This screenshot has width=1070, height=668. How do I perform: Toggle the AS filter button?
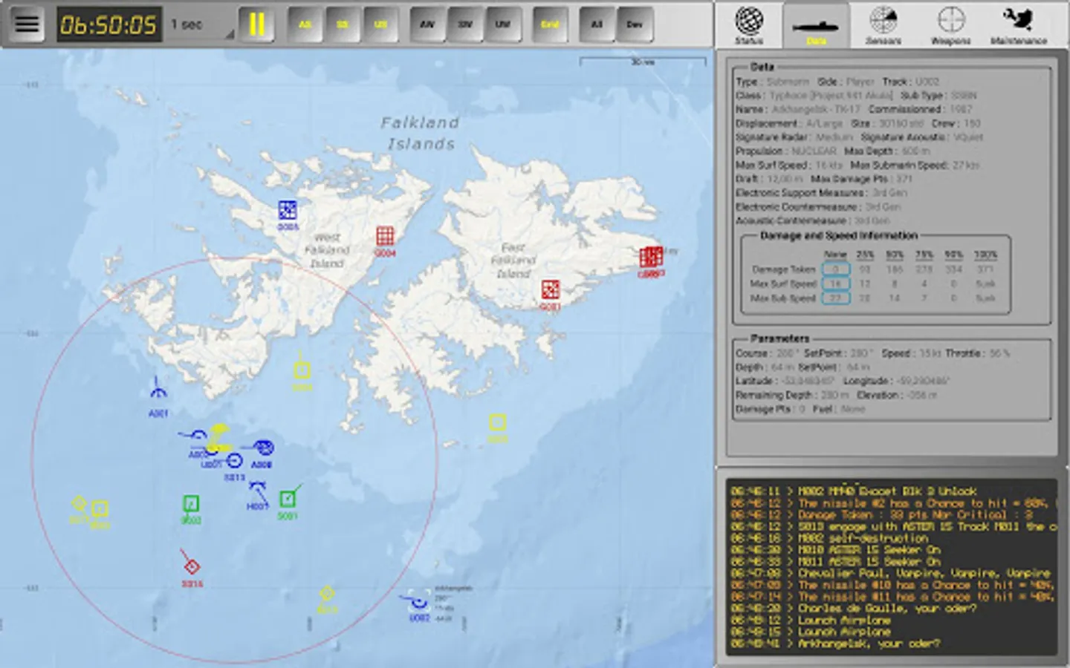pos(305,24)
